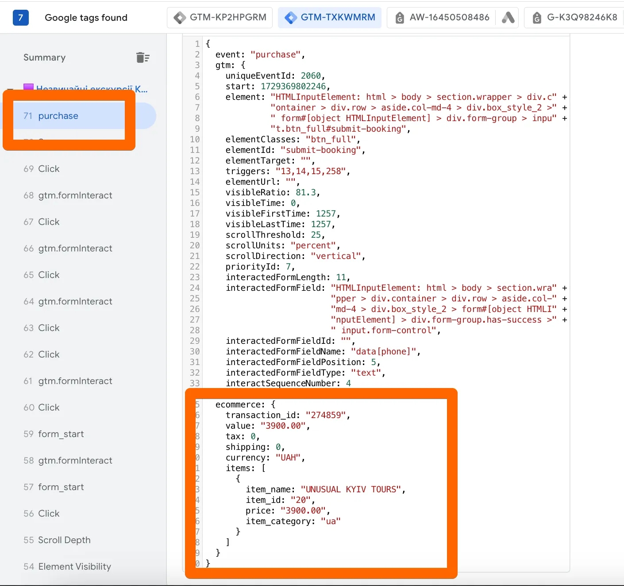Click the item_name: "UNUSUAL KYIV TOURS" line
This screenshot has width=624, height=586.
325,489
